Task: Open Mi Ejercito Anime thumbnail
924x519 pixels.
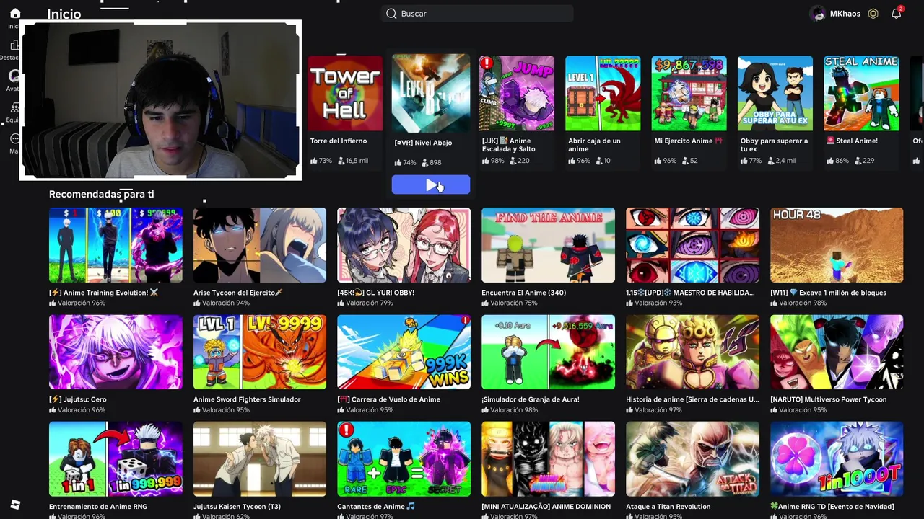Action: pos(689,94)
